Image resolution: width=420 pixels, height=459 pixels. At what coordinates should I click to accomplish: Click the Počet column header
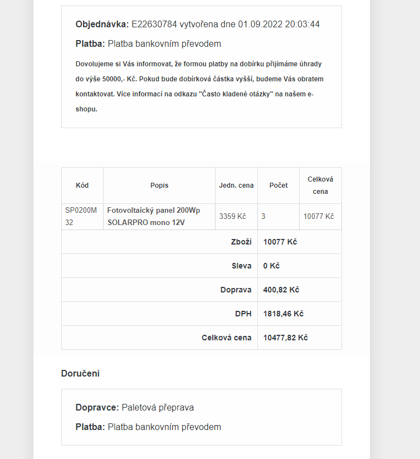click(x=279, y=185)
